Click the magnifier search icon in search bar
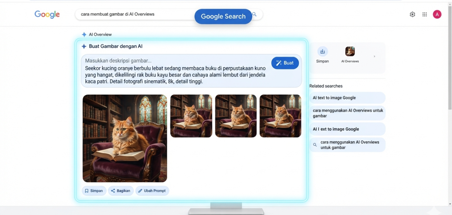The height and width of the screenshot is (215, 452). point(254,14)
